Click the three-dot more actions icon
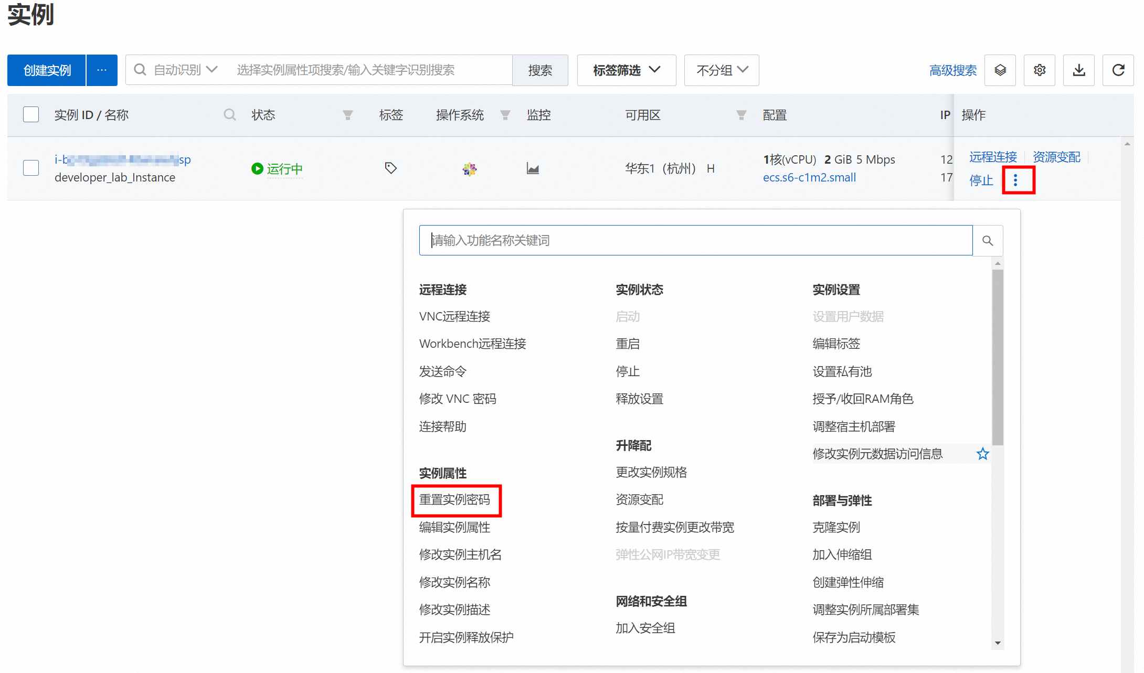 pyautogui.click(x=1016, y=180)
